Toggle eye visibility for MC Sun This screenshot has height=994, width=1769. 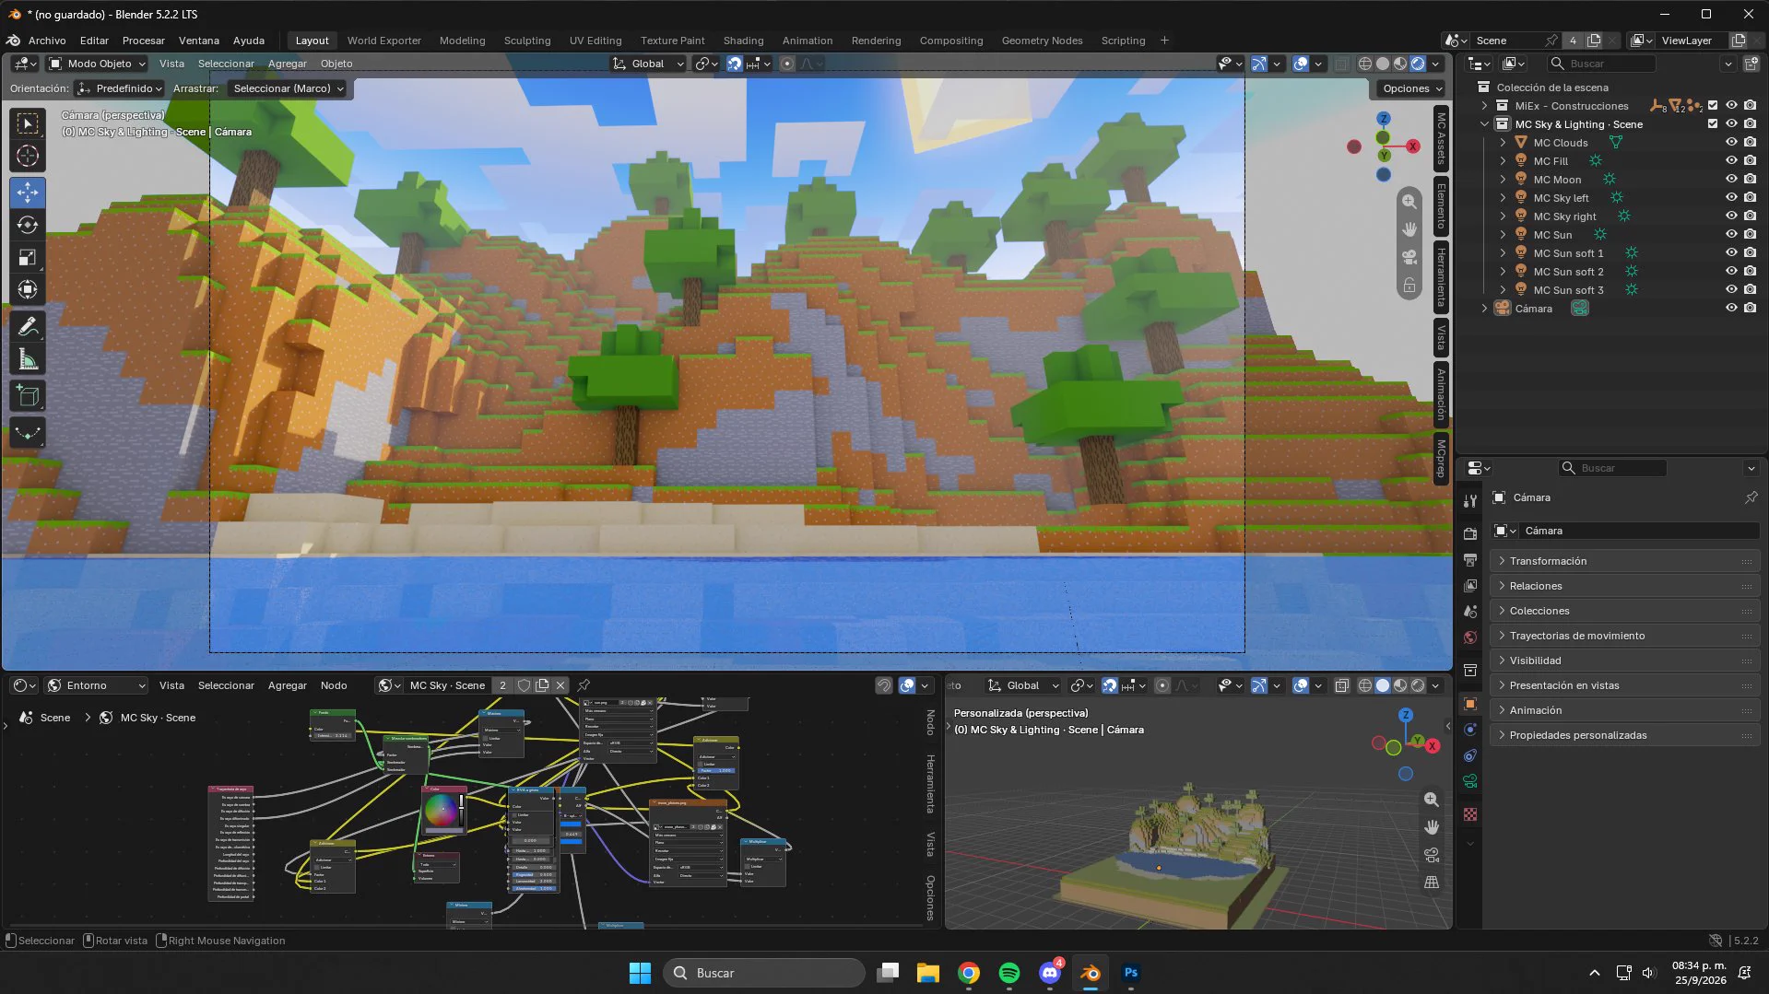[x=1731, y=235]
